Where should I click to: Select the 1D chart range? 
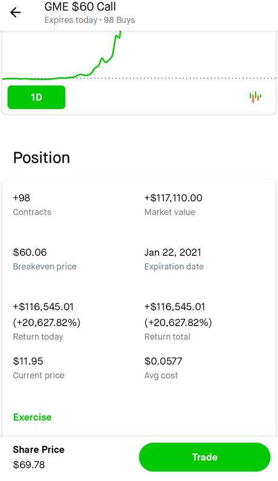point(36,98)
